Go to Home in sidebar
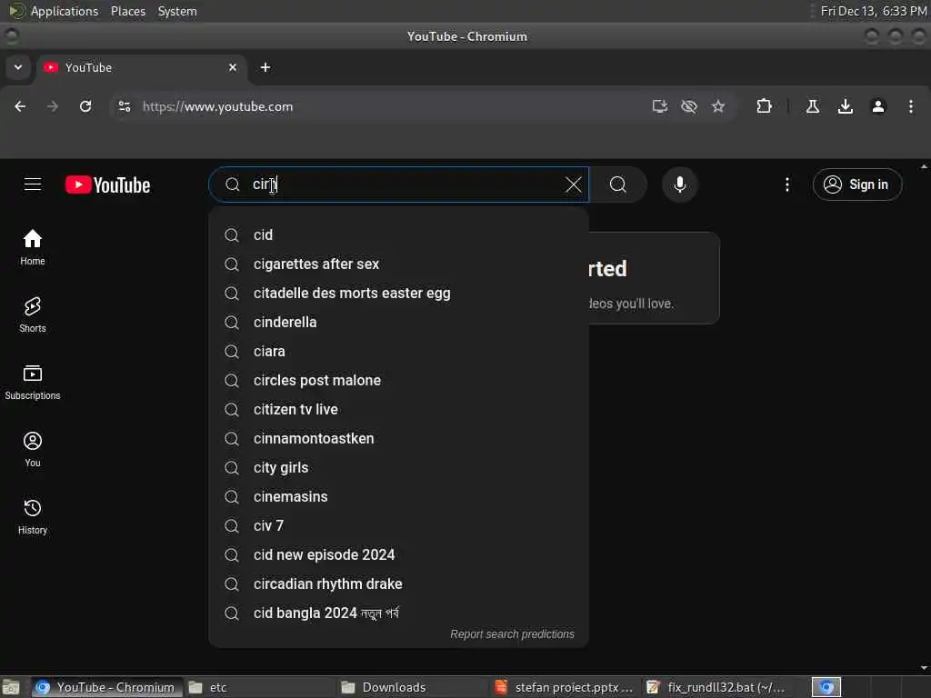 click(x=33, y=247)
